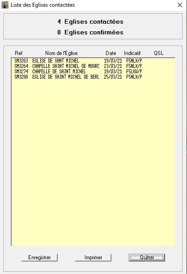Click the '0 Eglises confirmées' label
The width and height of the screenshot is (187, 274).
(x=90, y=32)
